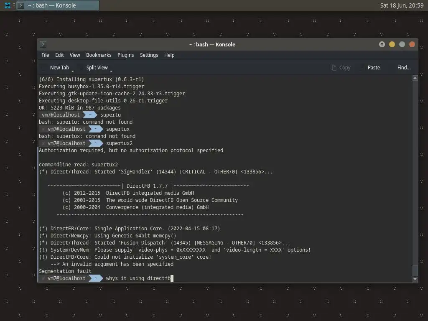Screen dimensions: 428x321
Task: Click the 'Segmentation fault' line
Action: pyautogui.click(x=65, y=271)
